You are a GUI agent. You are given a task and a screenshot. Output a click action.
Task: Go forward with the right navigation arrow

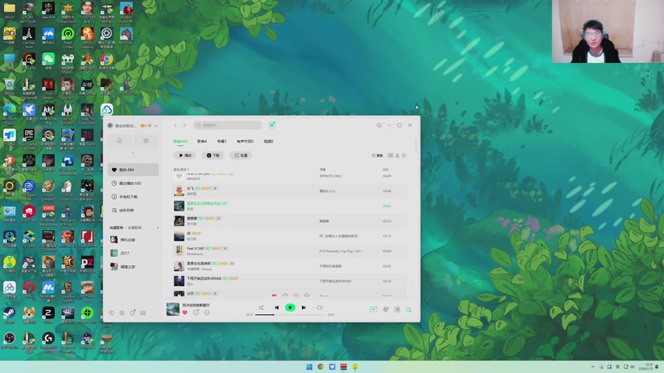[184, 125]
